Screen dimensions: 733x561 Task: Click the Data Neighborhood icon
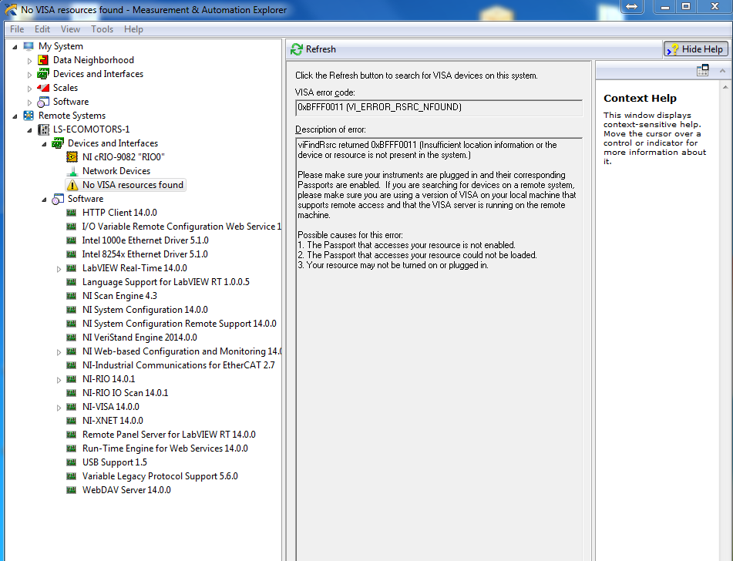(43, 60)
